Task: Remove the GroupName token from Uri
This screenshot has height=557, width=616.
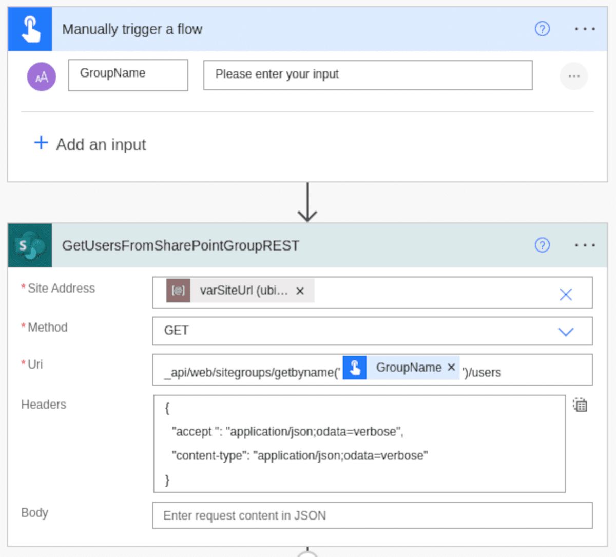Action: 451,367
